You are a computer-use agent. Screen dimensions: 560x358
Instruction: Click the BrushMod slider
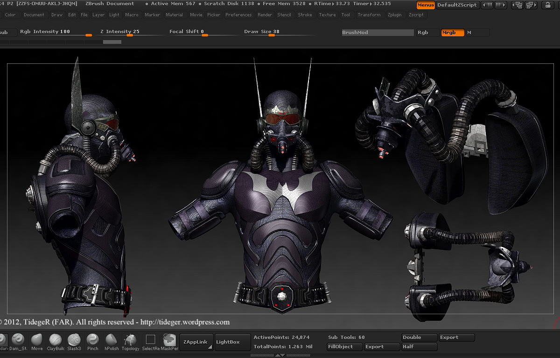(378, 33)
